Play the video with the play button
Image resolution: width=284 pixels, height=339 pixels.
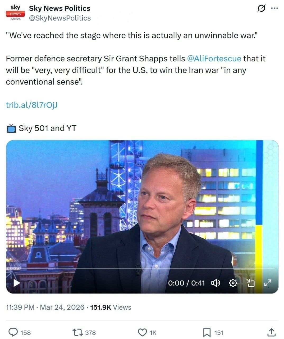(16, 283)
